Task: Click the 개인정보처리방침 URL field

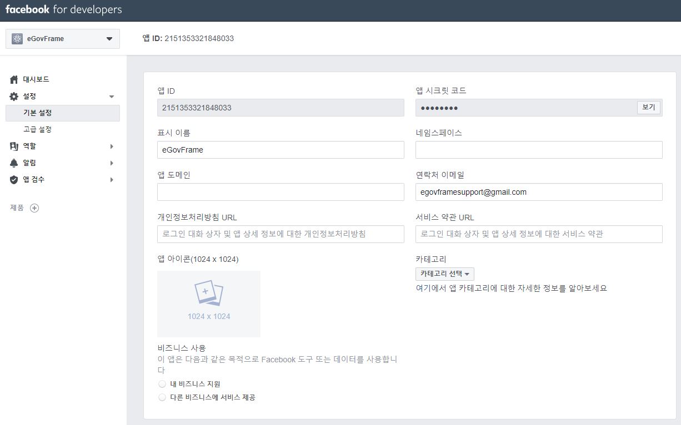Action: click(x=281, y=234)
